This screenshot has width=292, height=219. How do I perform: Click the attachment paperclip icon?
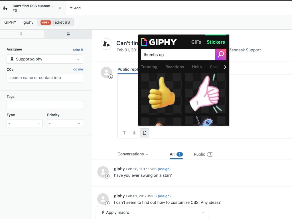click(134, 133)
